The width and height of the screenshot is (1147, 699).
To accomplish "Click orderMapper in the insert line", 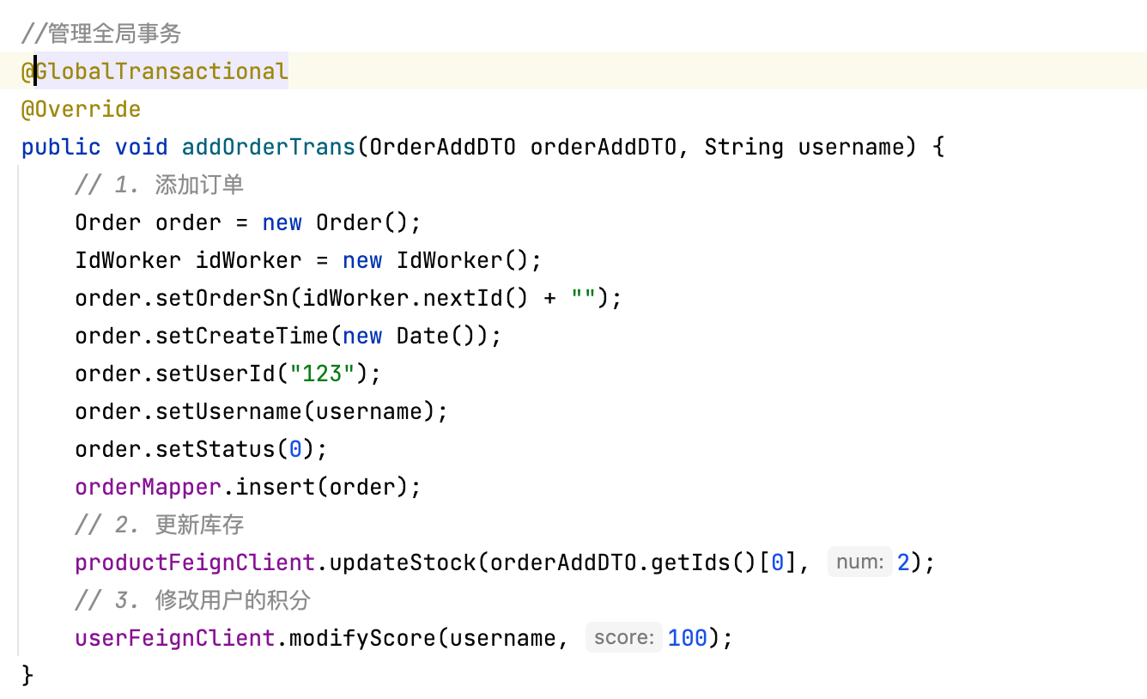I will click(x=149, y=487).
